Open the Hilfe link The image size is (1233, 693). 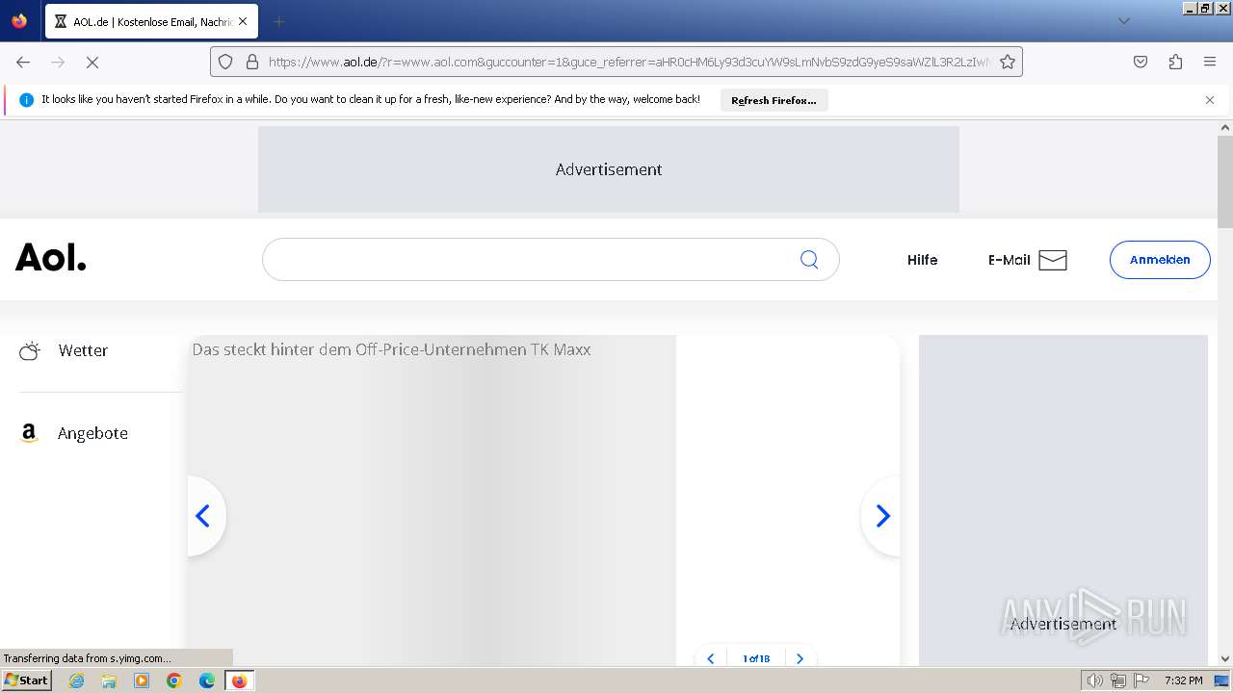(x=922, y=260)
